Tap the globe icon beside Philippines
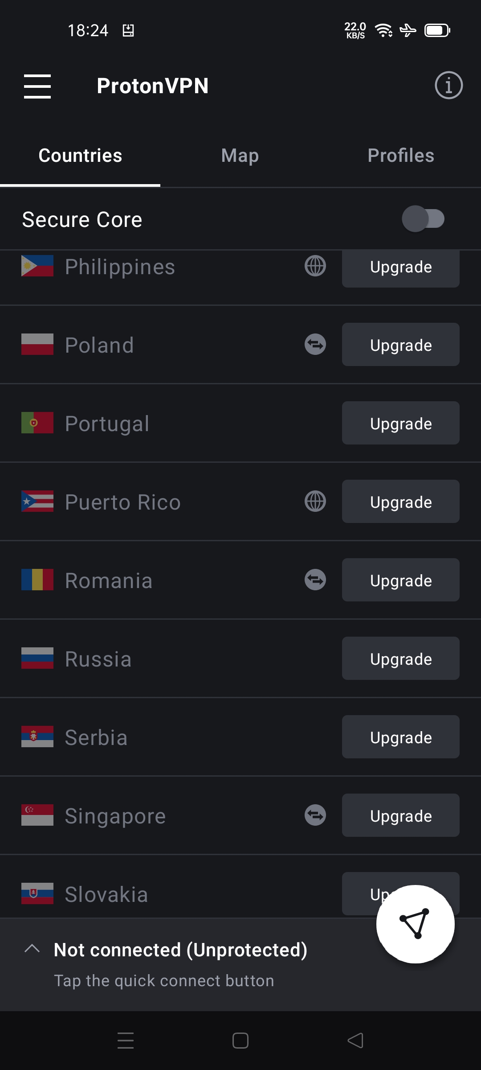 (315, 267)
